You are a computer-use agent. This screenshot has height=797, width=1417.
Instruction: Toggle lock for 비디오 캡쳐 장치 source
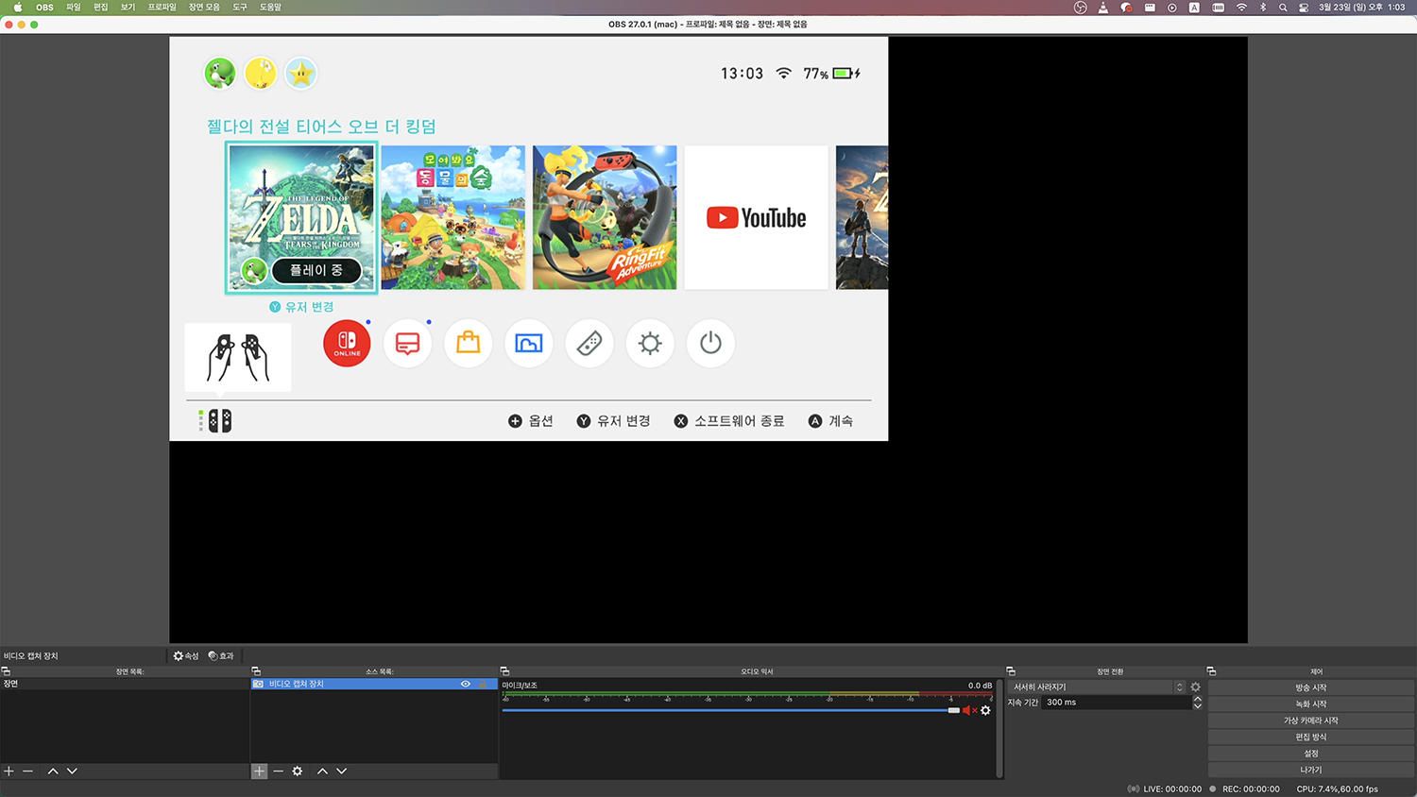point(484,684)
